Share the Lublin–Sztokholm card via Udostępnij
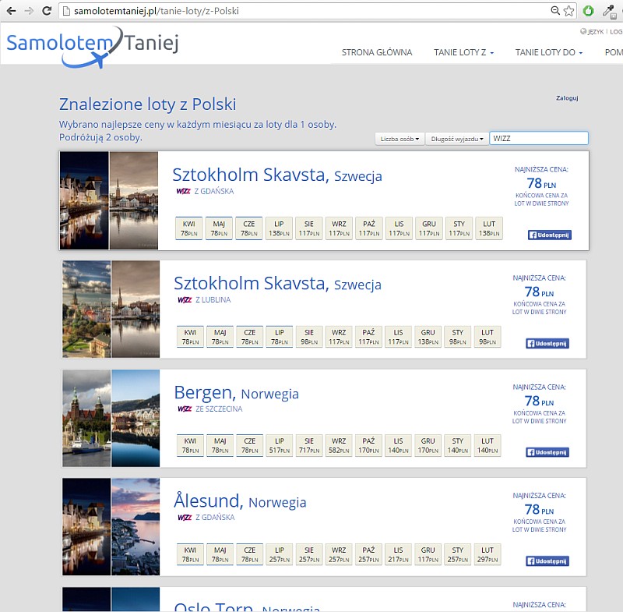The image size is (623, 612). tap(547, 344)
